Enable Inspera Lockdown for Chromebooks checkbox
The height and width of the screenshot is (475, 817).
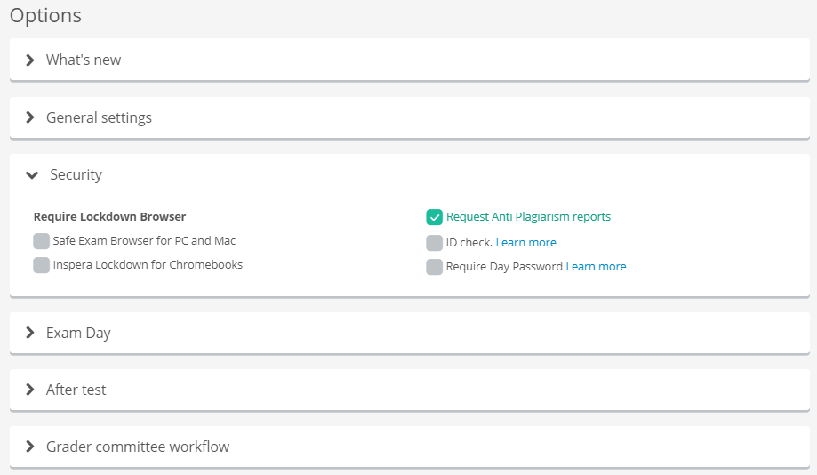pos(41,265)
